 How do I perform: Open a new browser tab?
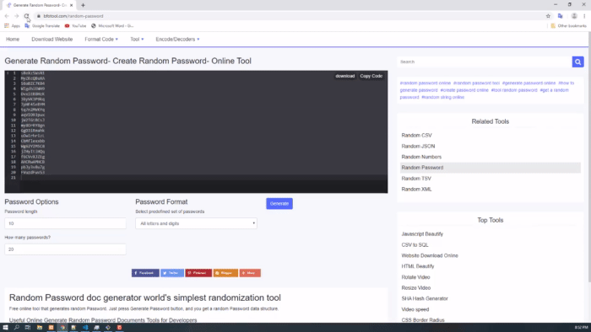pos(83,5)
